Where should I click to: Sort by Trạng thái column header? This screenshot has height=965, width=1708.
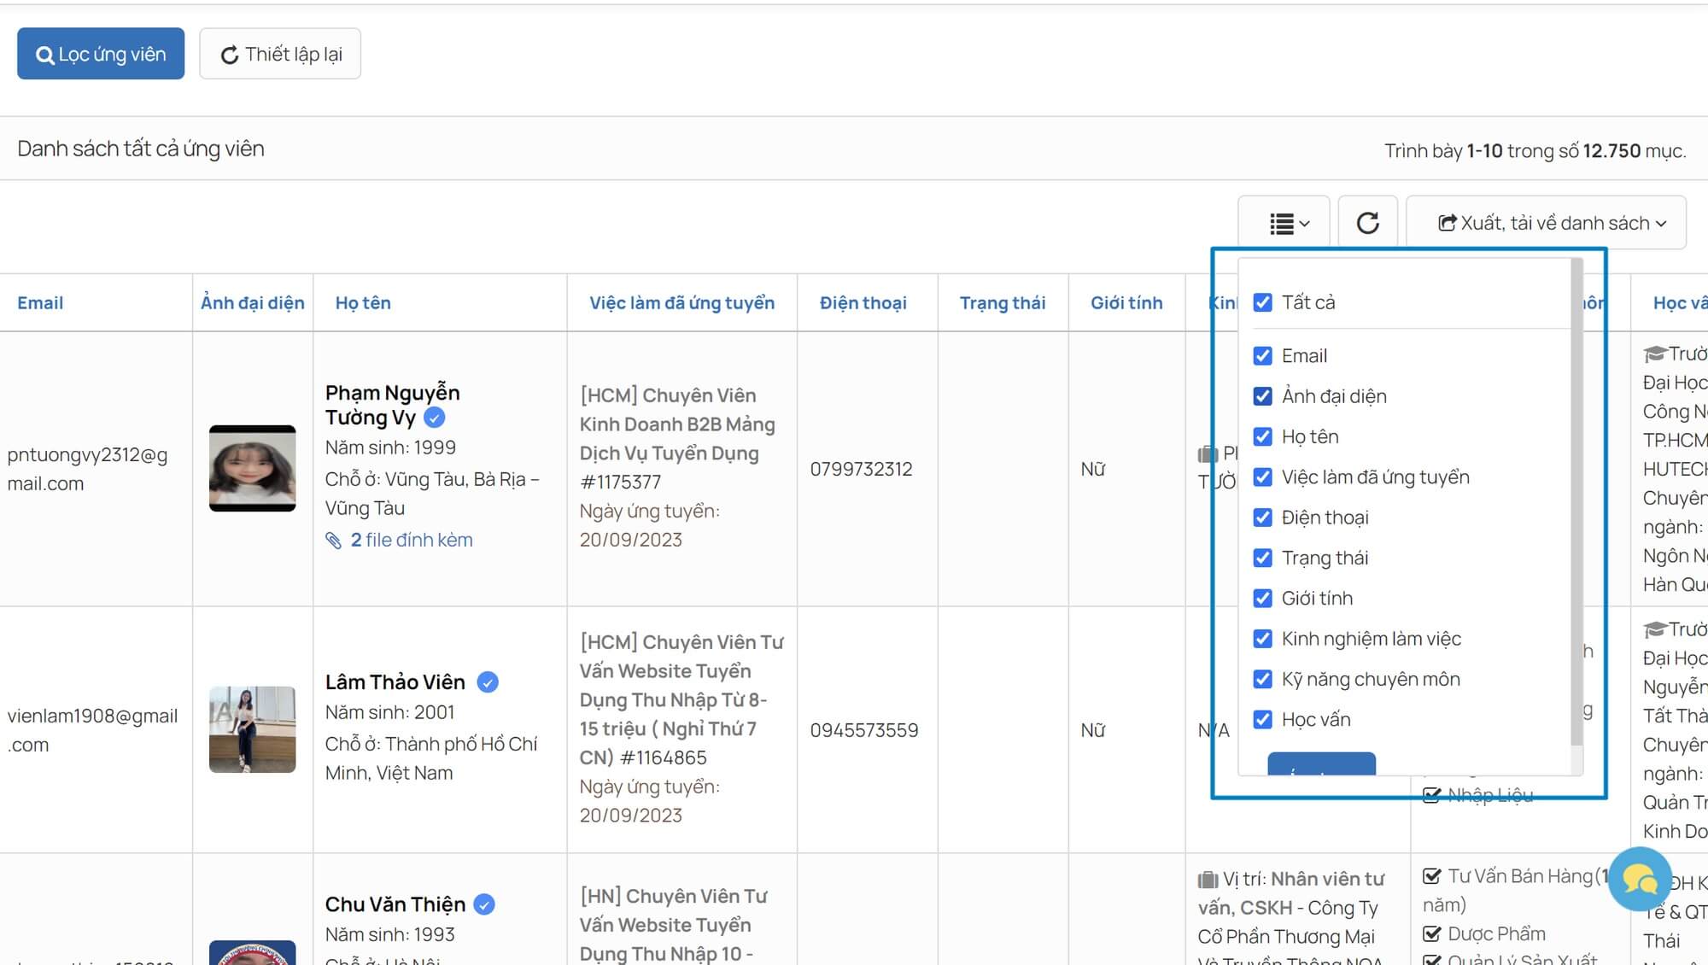[1003, 302]
